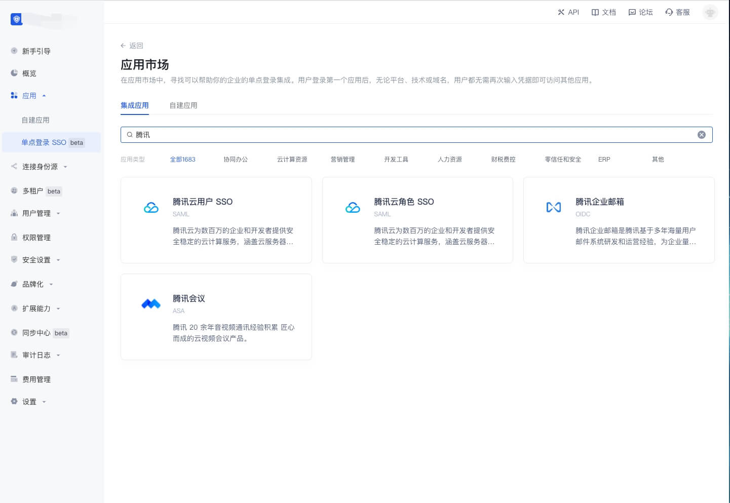Open 客服 customer support headset icon
This screenshot has width=730, height=503.
669,12
